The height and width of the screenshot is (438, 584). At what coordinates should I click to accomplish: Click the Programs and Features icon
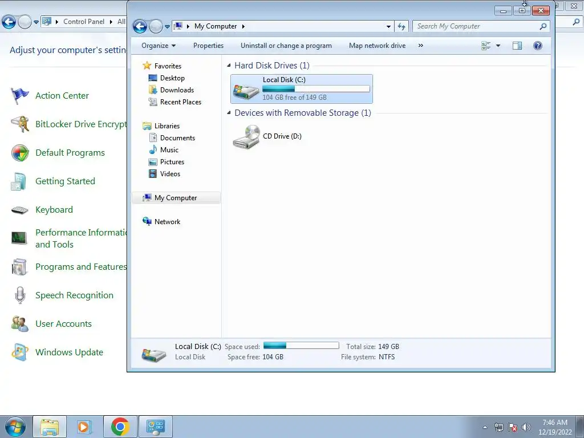coord(19,267)
